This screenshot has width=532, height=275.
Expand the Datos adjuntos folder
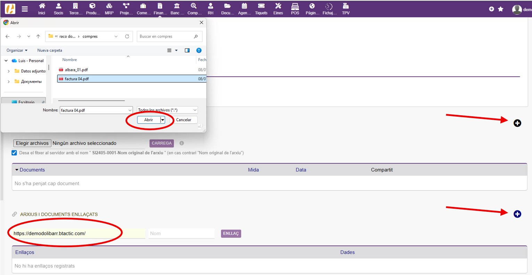tap(9, 71)
